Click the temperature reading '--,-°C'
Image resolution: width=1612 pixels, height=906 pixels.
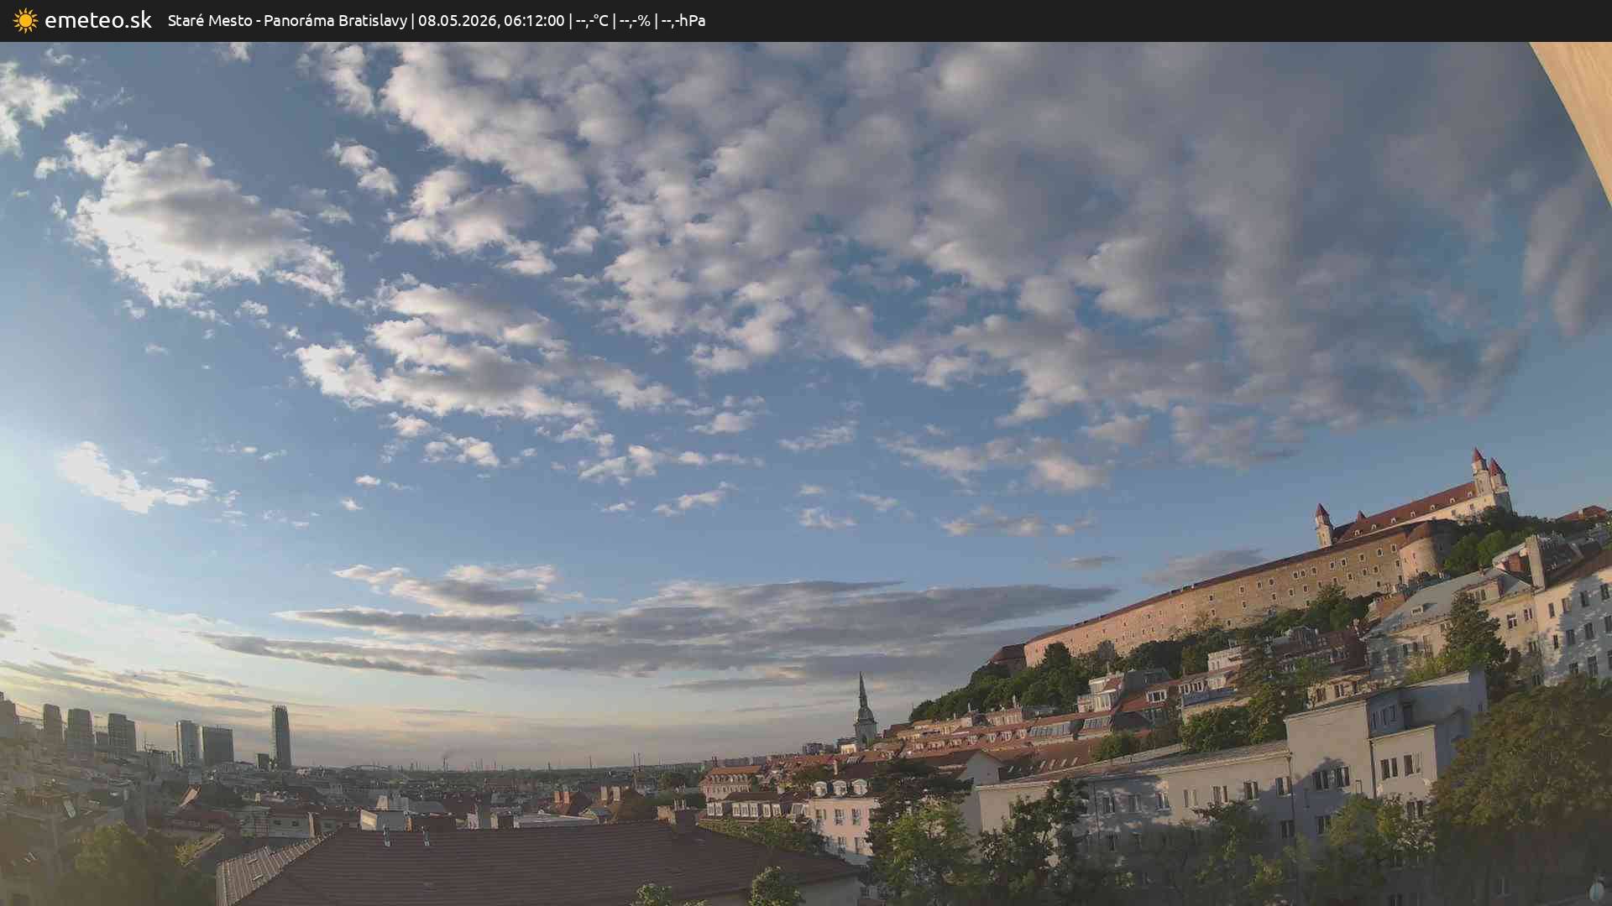point(592,20)
